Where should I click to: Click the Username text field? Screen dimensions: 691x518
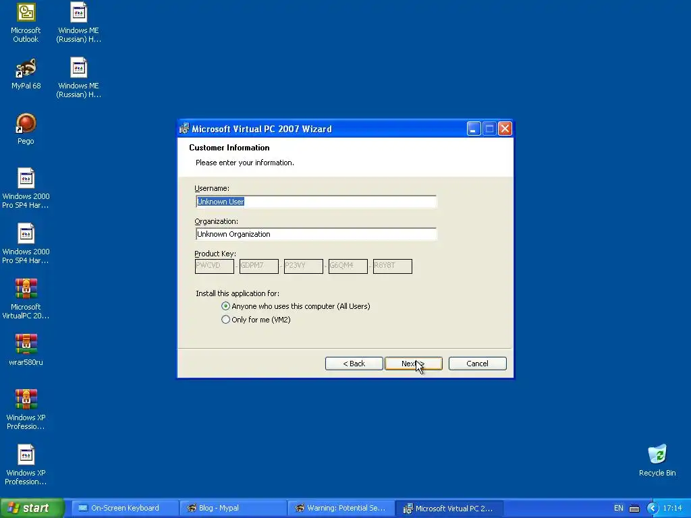[316, 202]
